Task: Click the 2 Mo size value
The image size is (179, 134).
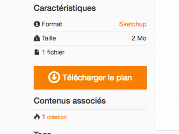Action: [139, 38]
